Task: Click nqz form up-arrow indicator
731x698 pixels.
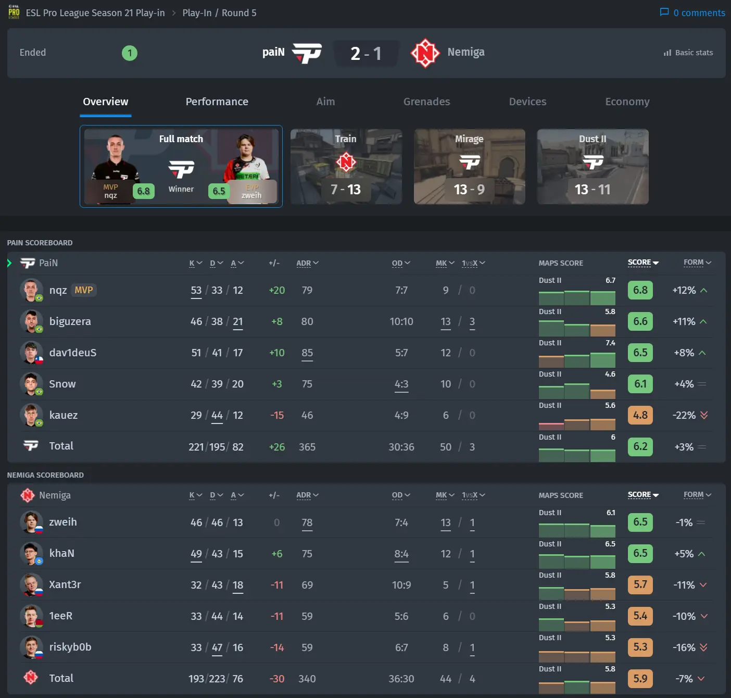Action: tap(703, 290)
